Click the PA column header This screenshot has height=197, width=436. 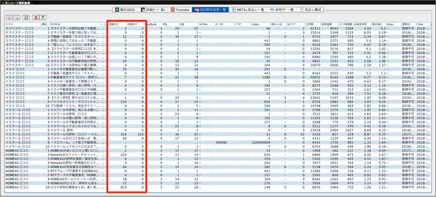pos(171,24)
